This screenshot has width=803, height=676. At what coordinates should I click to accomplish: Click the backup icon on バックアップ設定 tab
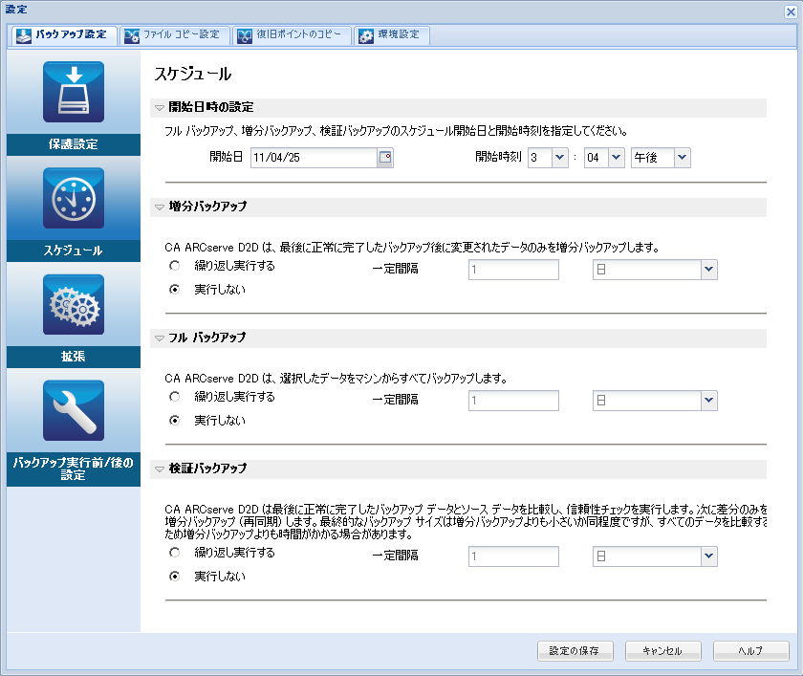tap(22, 35)
